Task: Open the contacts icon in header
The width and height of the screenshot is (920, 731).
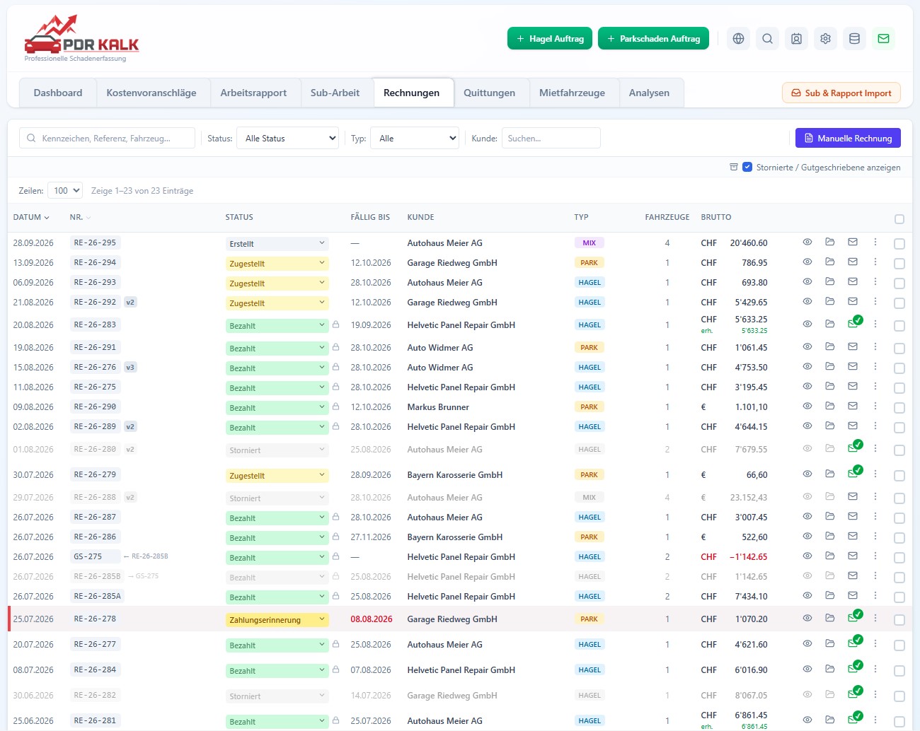Action: point(796,39)
